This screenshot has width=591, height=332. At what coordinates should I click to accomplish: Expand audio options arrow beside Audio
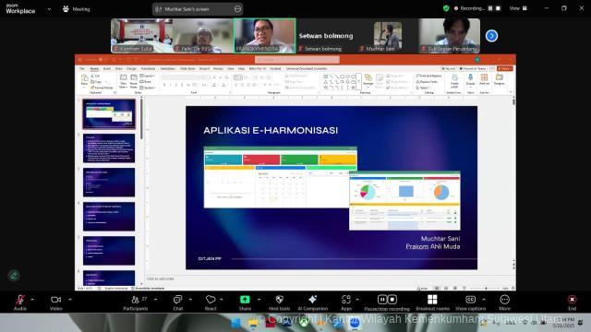[x=32, y=300]
